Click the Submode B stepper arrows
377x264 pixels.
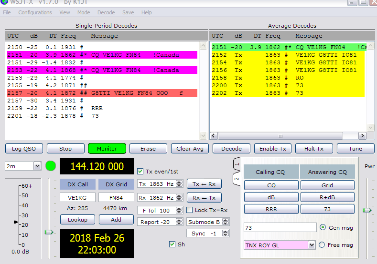point(226,222)
